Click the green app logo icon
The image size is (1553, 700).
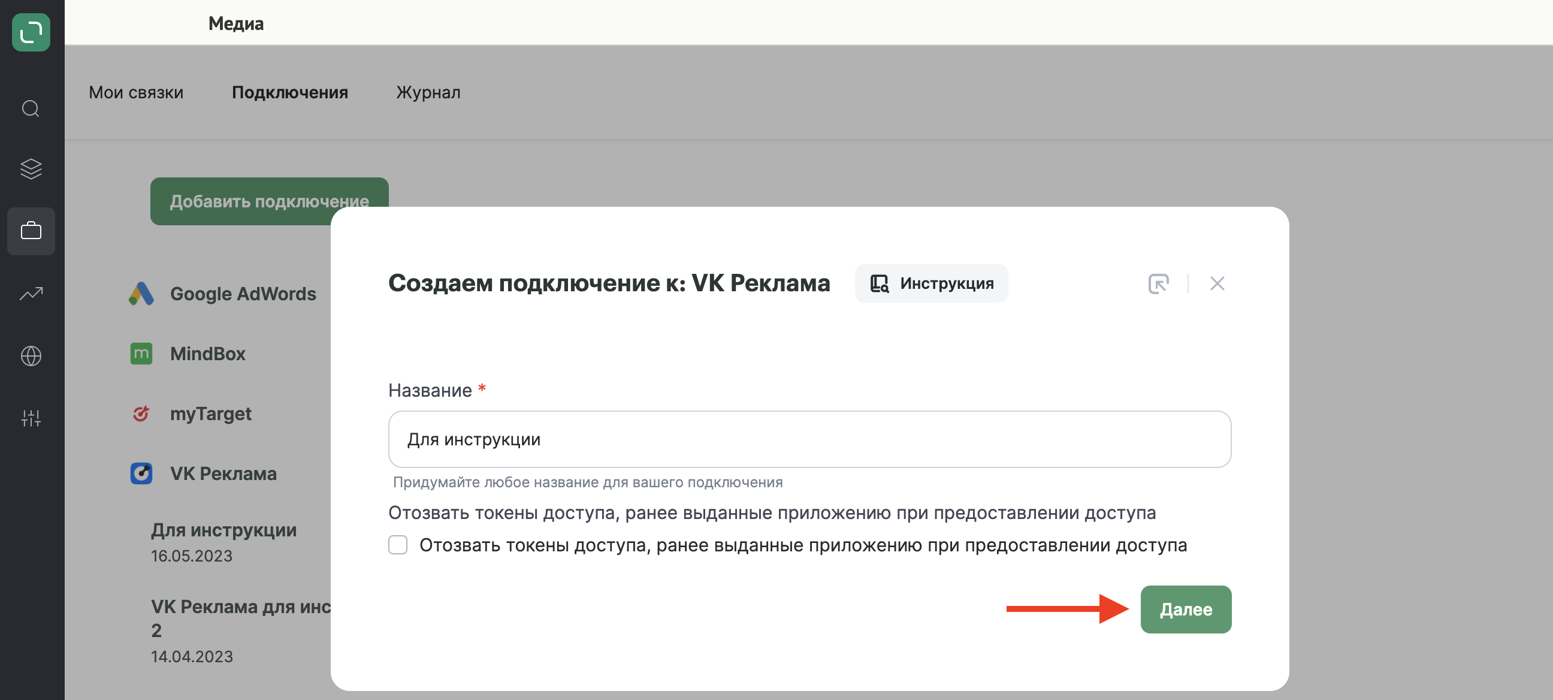[31, 32]
